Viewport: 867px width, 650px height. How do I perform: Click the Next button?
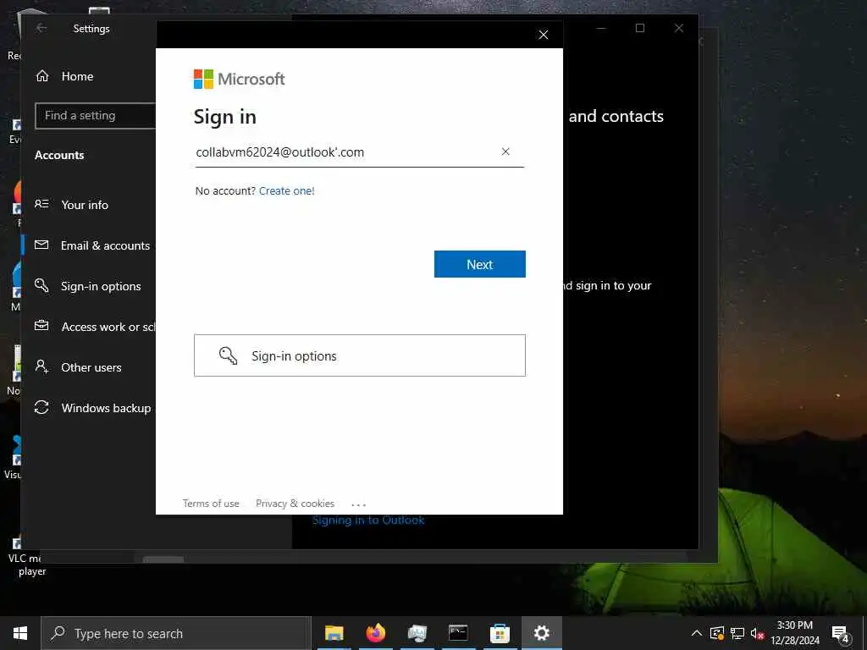pyautogui.click(x=479, y=264)
